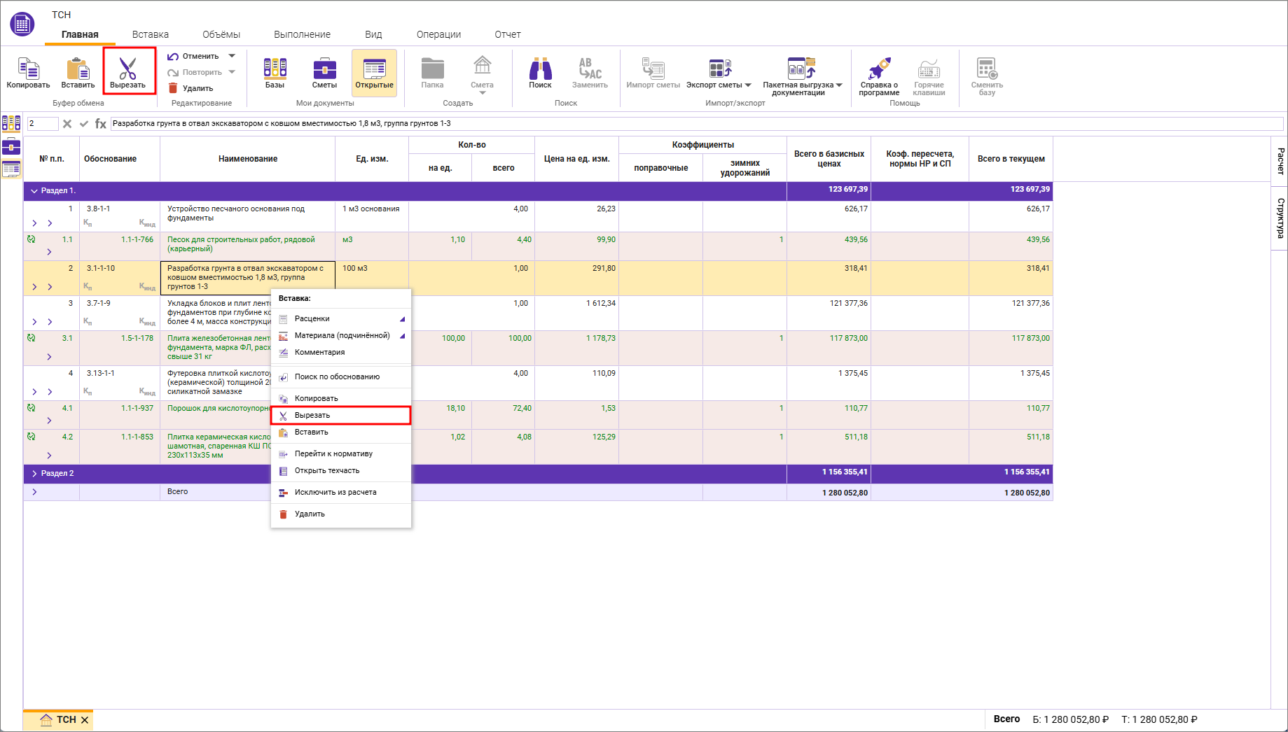Click the red Удалить trash icon in ribbon
Screen dimensions: 1288x732
[x=173, y=88]
